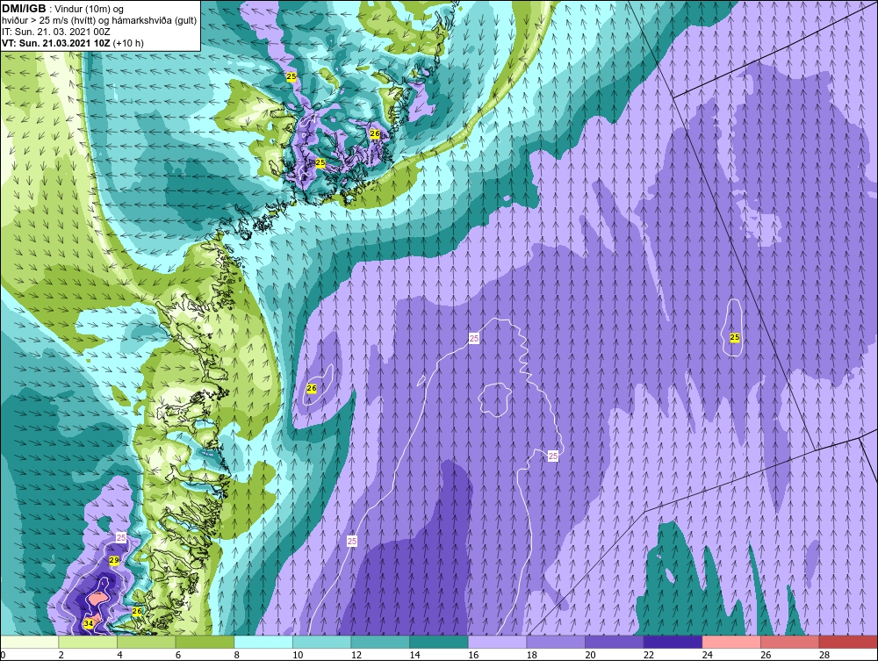Image resolution: width=878 pixels, height=661 pixels.
Task: Click the 24–26 m/s light pink swatch
Action: [731, 642]
